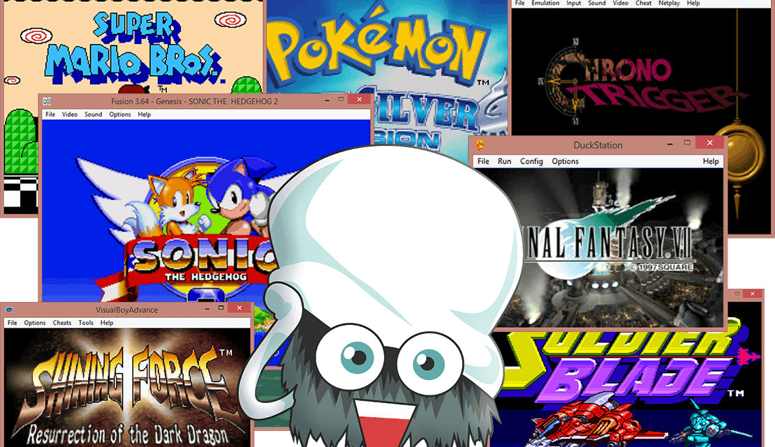Viewport: 775px width, 447px height.
Task: Close the VisualBoyAdvance window
Action: point(239,308)
